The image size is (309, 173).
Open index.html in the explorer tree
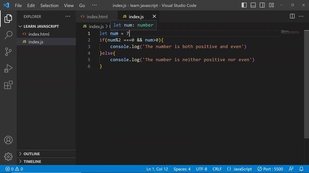click(39, 34)
